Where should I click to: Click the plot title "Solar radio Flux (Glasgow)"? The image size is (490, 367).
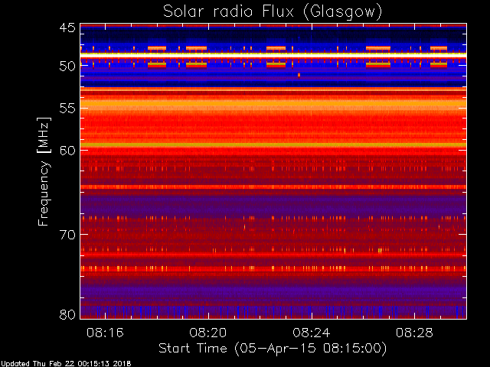[273, 12]
